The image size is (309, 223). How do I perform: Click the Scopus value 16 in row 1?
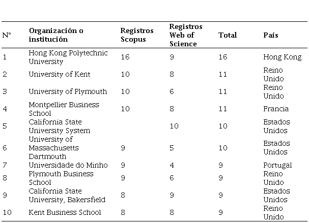125,57
